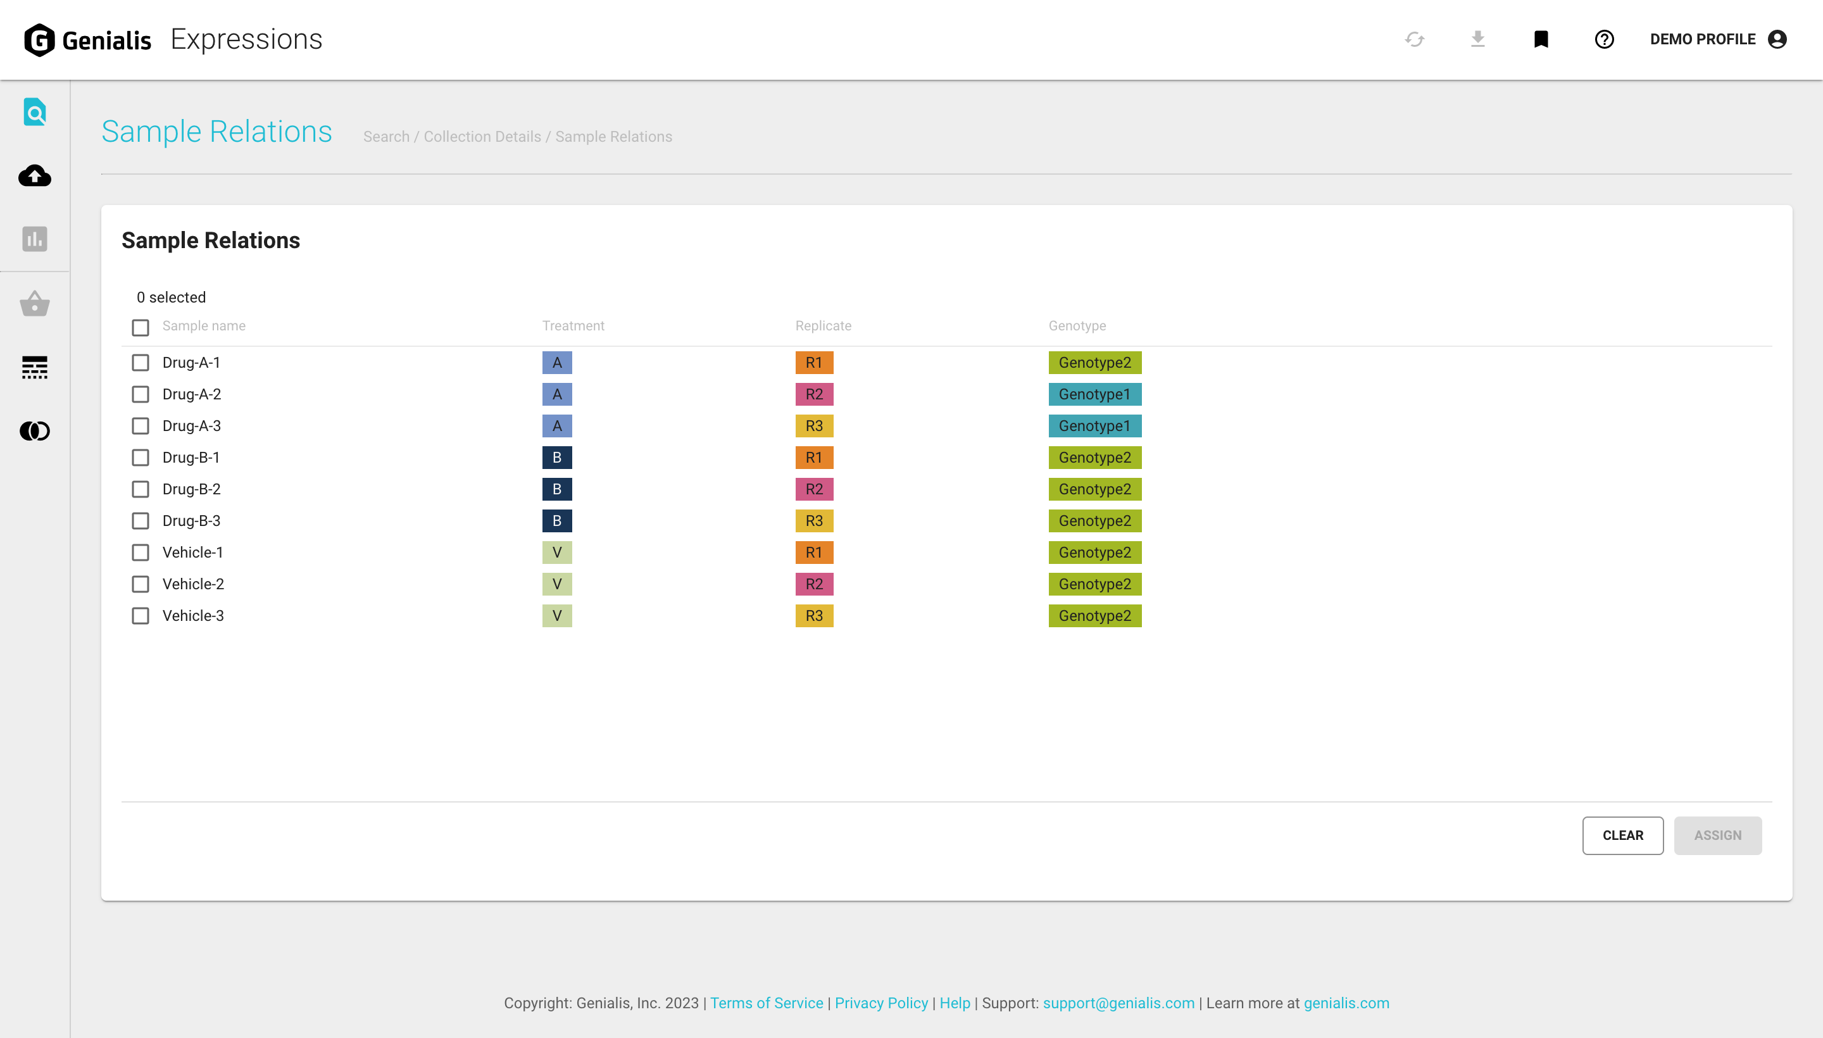Open the Terms of Service link

click(767, 1003)
